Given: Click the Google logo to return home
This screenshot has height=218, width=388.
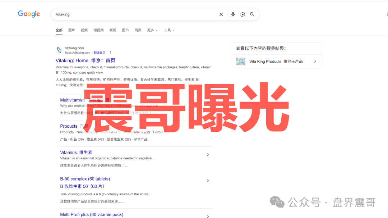Looking at the screenshot, I should [x=29, y=14].
